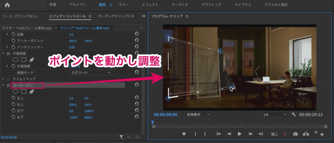Open the 描画モード スクリーン dropdown

coord(90,73)
